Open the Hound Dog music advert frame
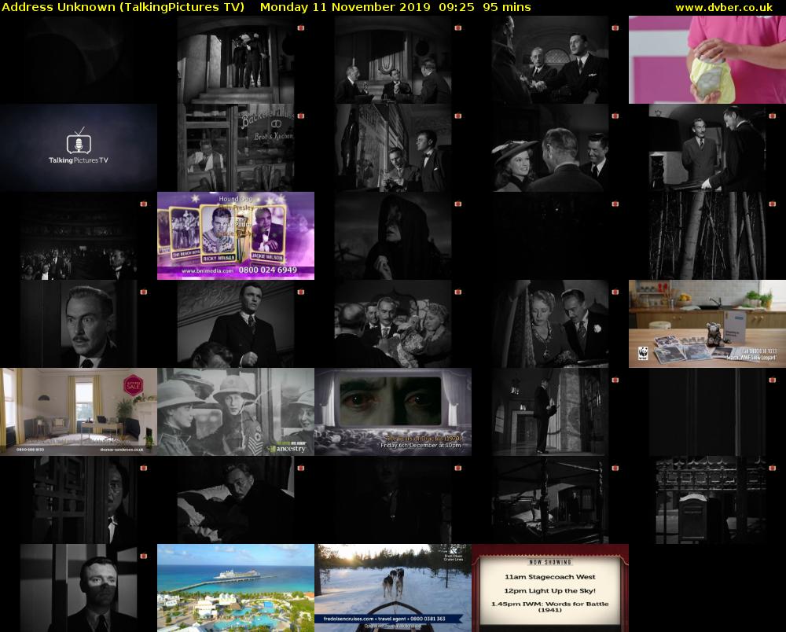 [236, 236]
